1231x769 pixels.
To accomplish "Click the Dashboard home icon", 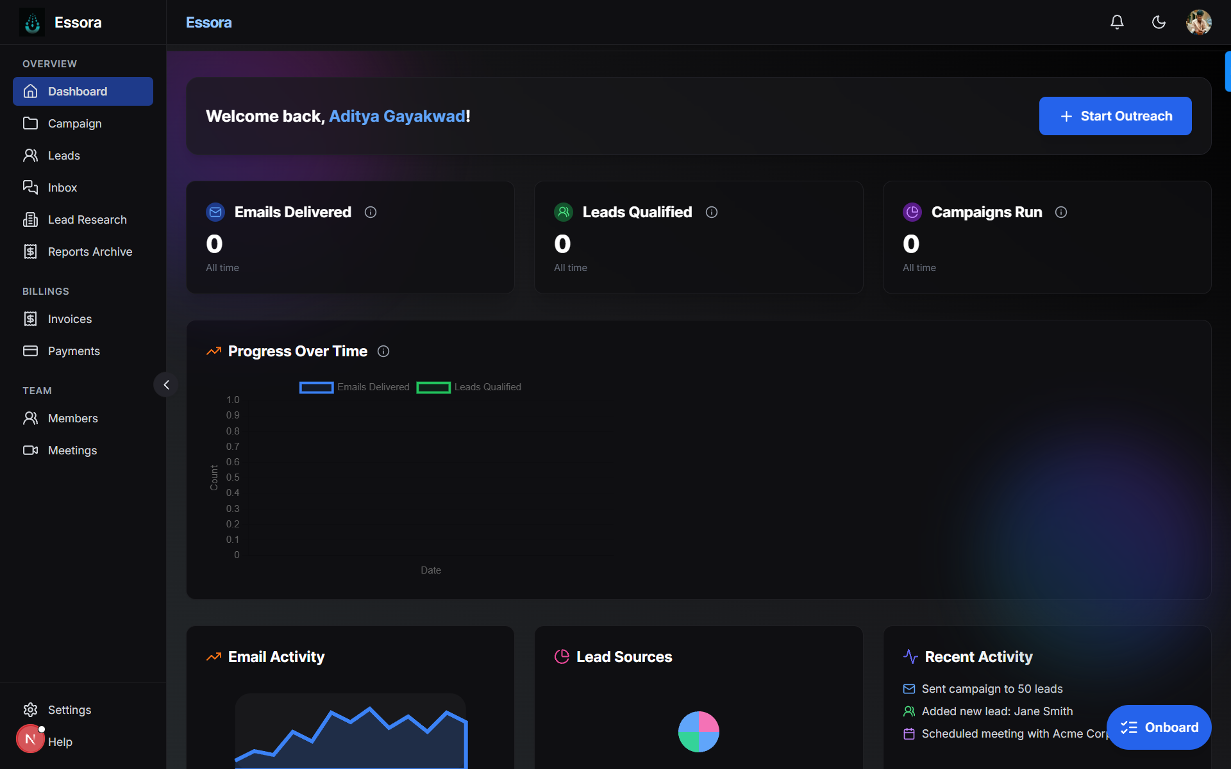I will click(x=30, y=92).
